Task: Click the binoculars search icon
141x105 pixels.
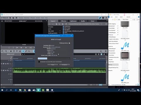Action: [20, 51]
